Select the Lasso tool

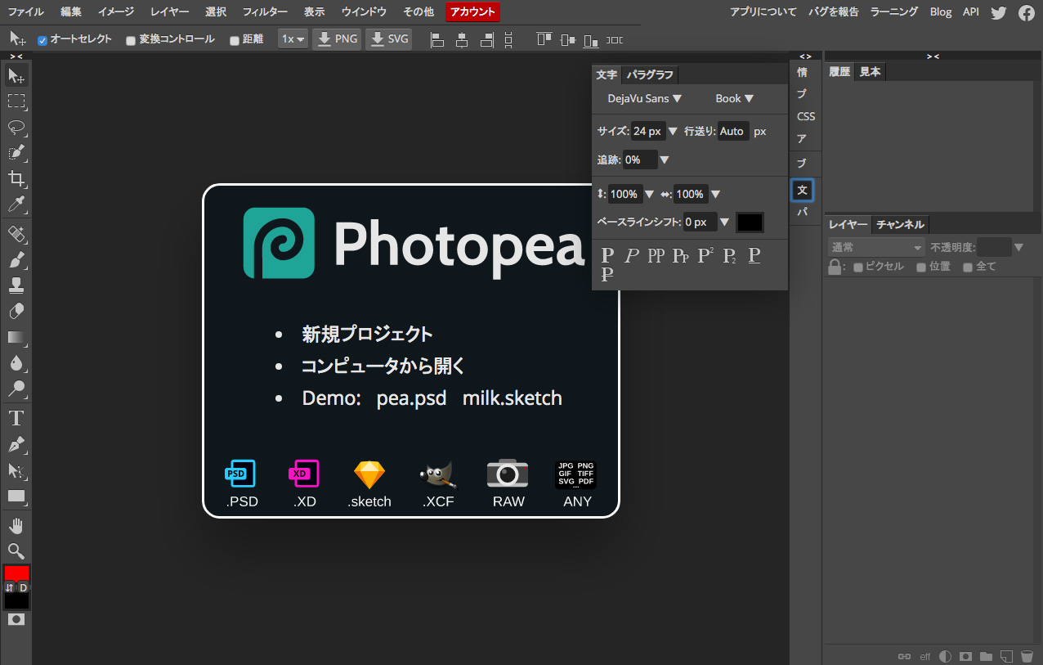16,127
